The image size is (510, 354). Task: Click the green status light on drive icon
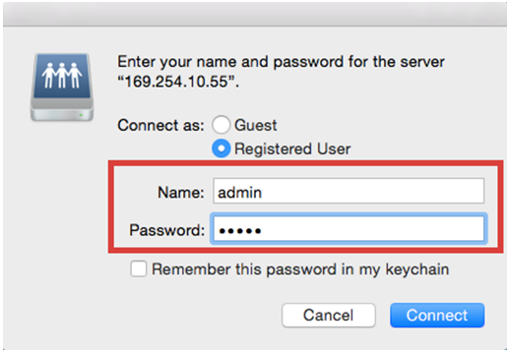pyautogui.click(x=81, y=115)
